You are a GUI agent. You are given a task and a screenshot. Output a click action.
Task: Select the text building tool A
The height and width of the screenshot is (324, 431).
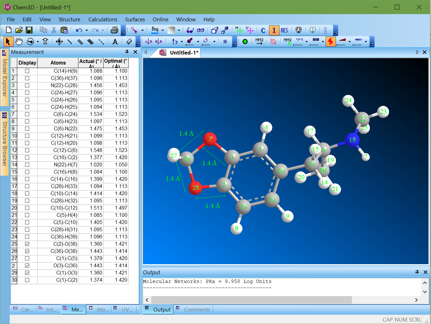tap(115, 41)
